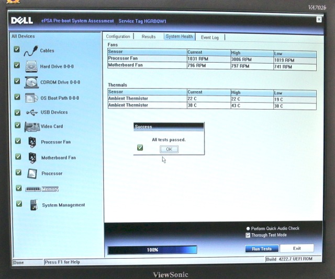
Task: Click the 43 C high thermal value
Action: [236, 106]
